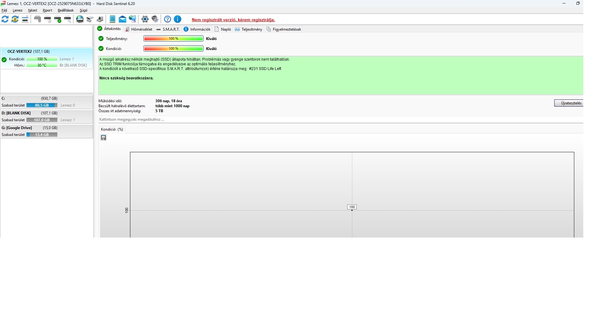The image size is (597, 336).
Task: Switch to the S.M.A.R.T. tab
Action: 168,29
